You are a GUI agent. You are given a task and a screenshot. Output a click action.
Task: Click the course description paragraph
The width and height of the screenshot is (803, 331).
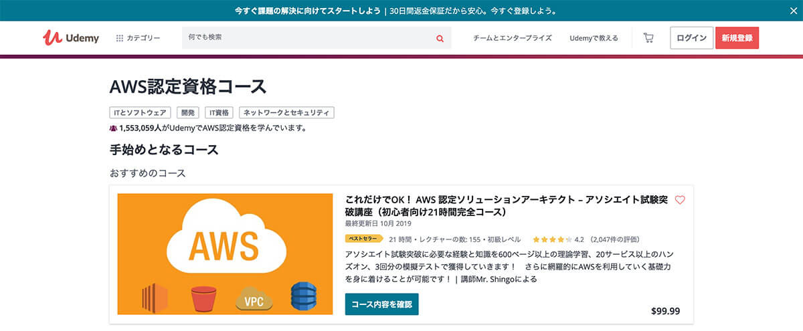pos(509,267)
